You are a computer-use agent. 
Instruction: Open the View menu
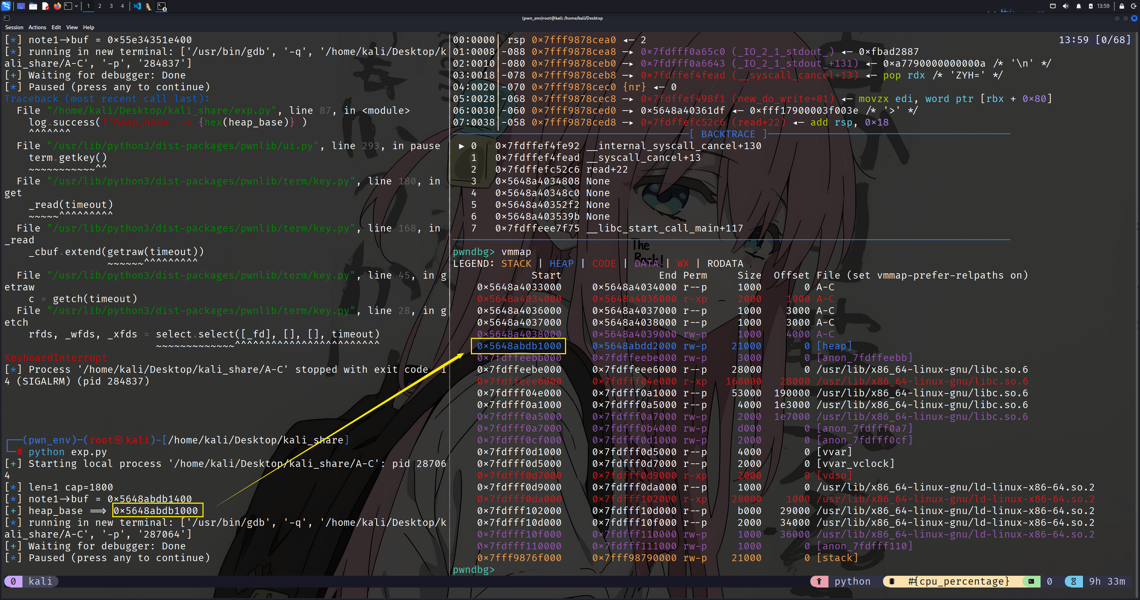[72, 27]
